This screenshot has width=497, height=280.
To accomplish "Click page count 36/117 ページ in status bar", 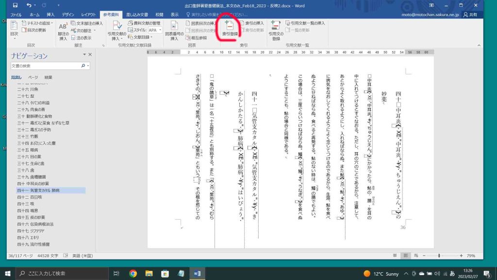I will tap(20, 256).
